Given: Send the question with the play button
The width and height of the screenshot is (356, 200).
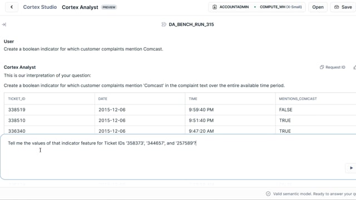Looking at the screenshot, I should coord(351,168).
